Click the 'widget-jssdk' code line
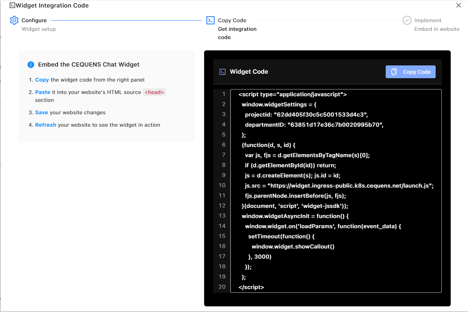This screenshot has width=468, height=312. 295,206
